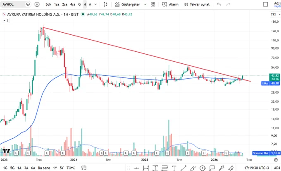
Task: Open the go-to-date calendar icon
Action: click(84, 168)
